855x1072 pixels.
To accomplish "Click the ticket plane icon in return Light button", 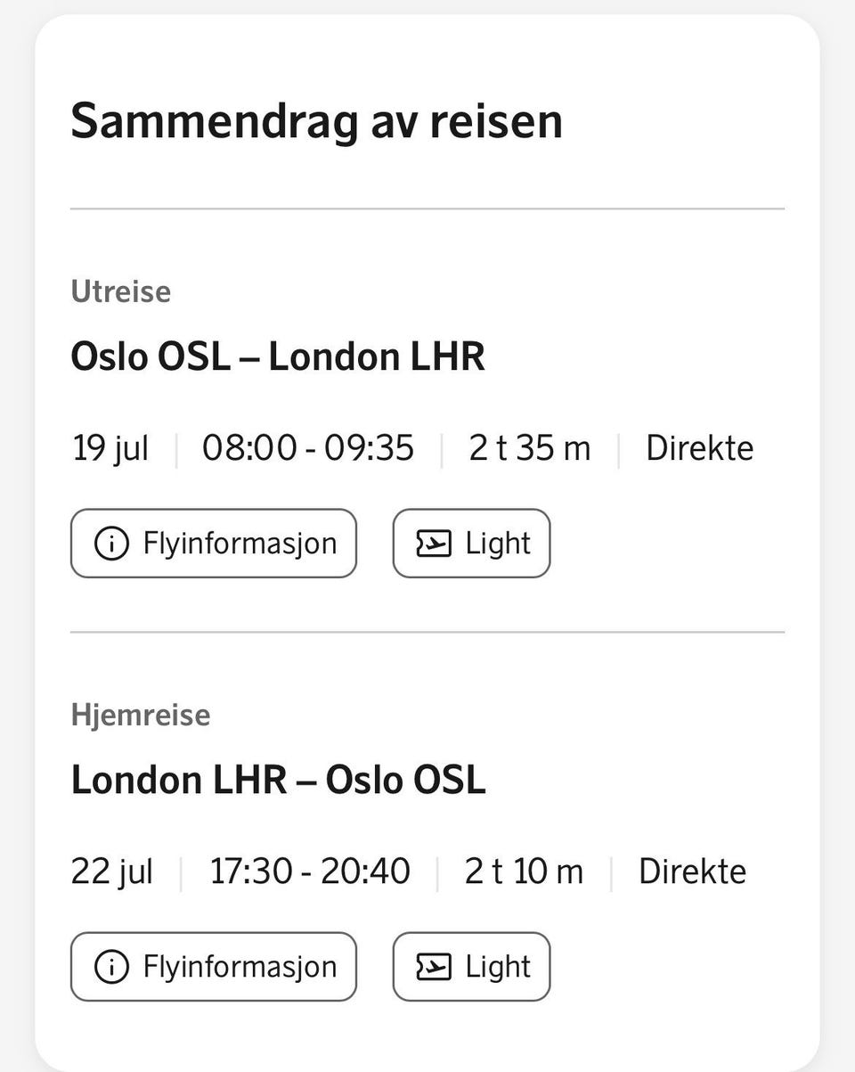I will point(434,967).
